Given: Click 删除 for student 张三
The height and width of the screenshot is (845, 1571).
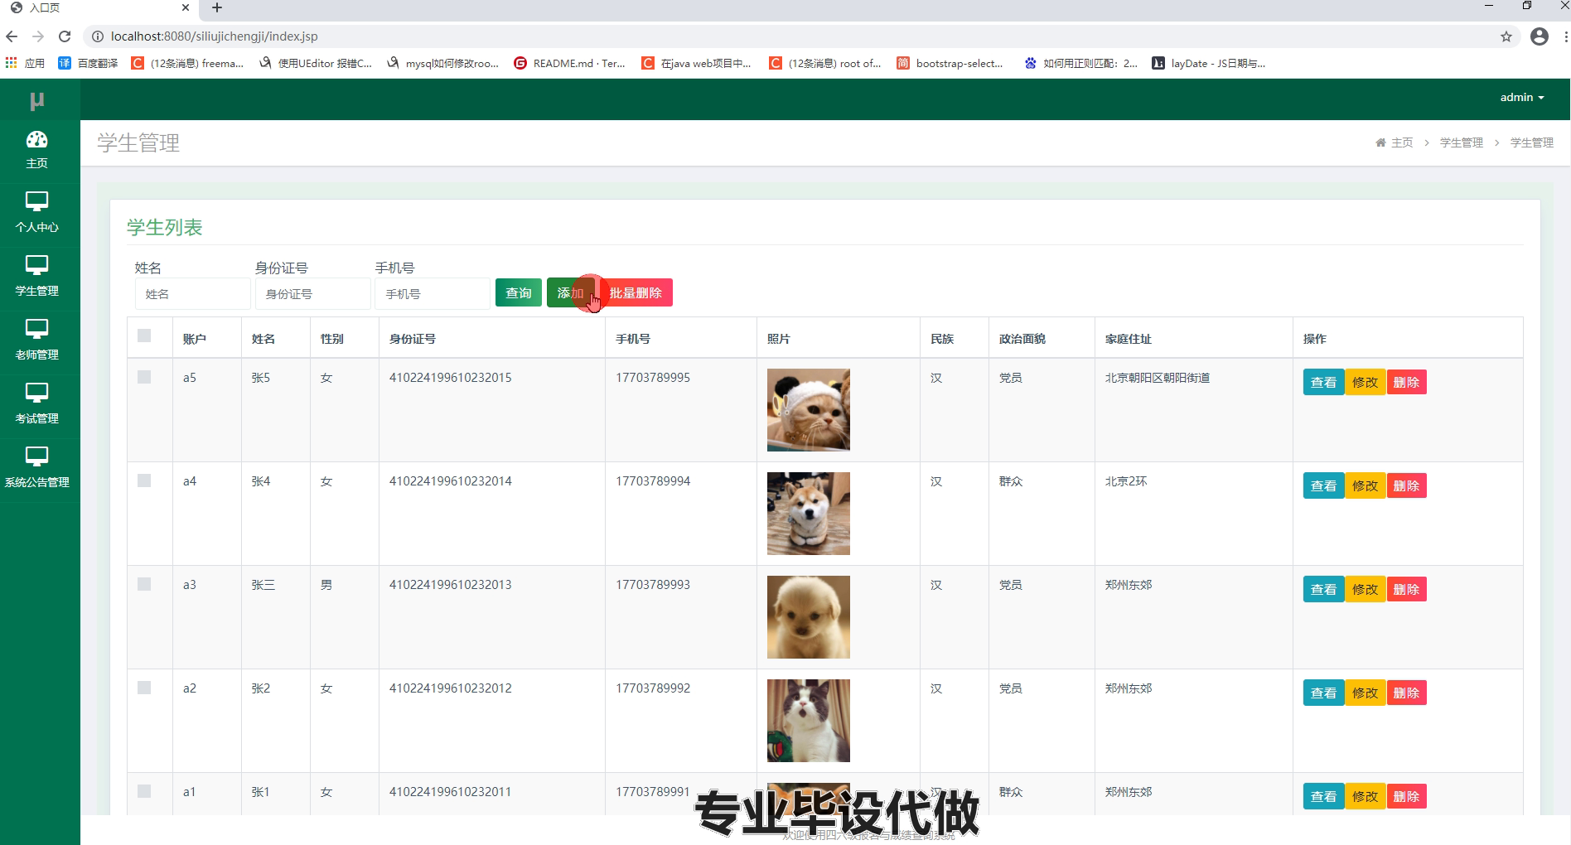Looking at the screenshot, I should (1406, 589).
